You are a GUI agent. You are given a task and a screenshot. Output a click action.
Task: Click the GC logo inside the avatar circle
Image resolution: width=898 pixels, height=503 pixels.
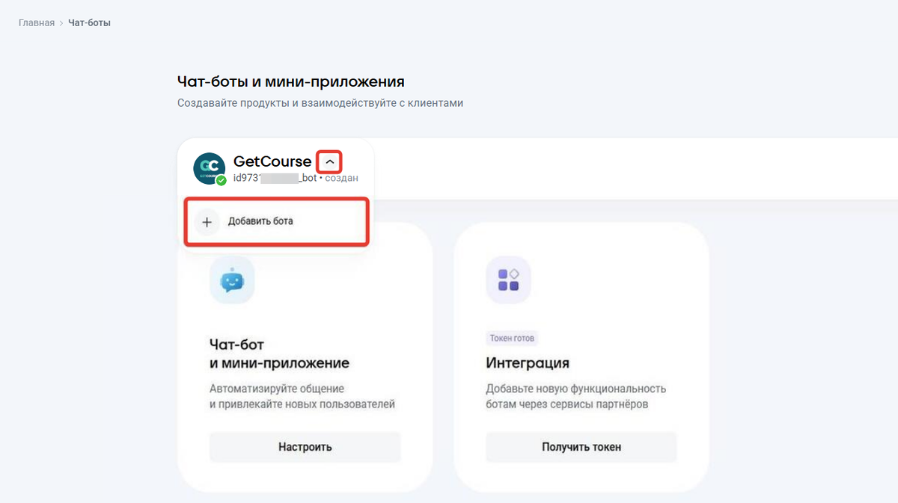point(209,166)
